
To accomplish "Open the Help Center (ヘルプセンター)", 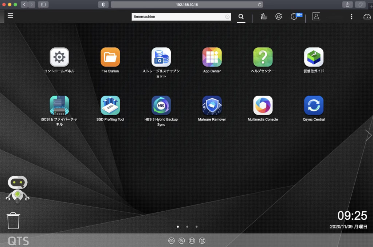I will (x=263, y=57).
